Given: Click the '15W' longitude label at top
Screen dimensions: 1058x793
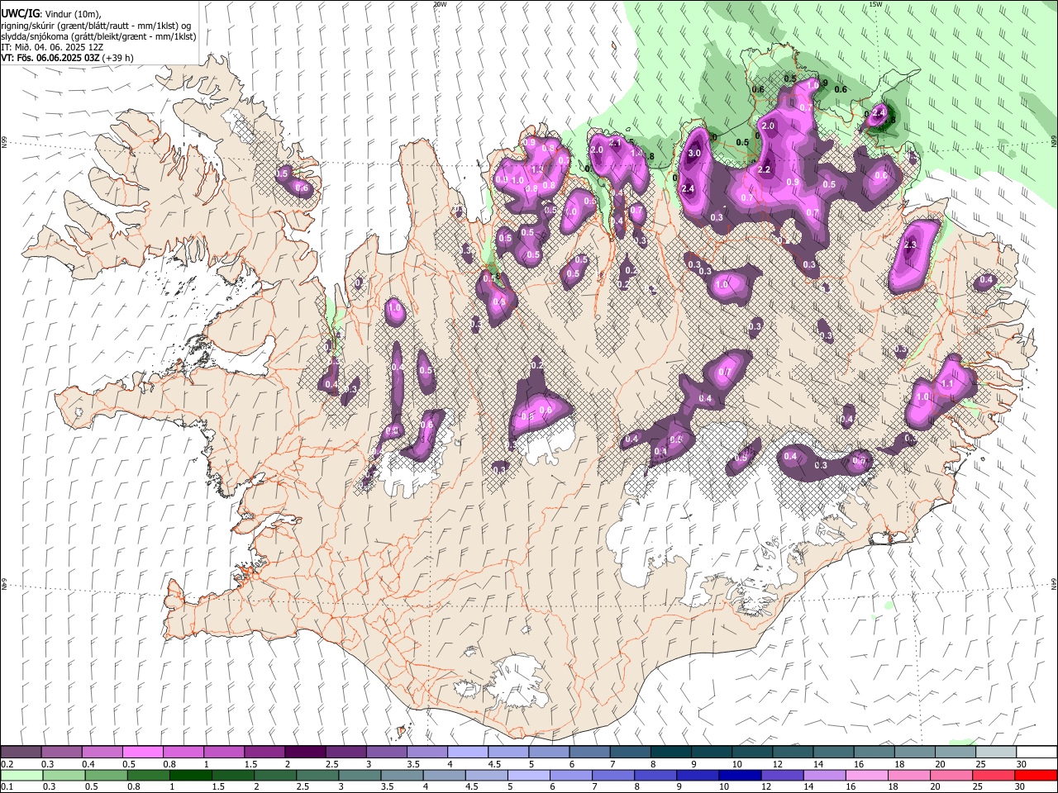Looking at the screenshot, I should (x=875, y=4).
